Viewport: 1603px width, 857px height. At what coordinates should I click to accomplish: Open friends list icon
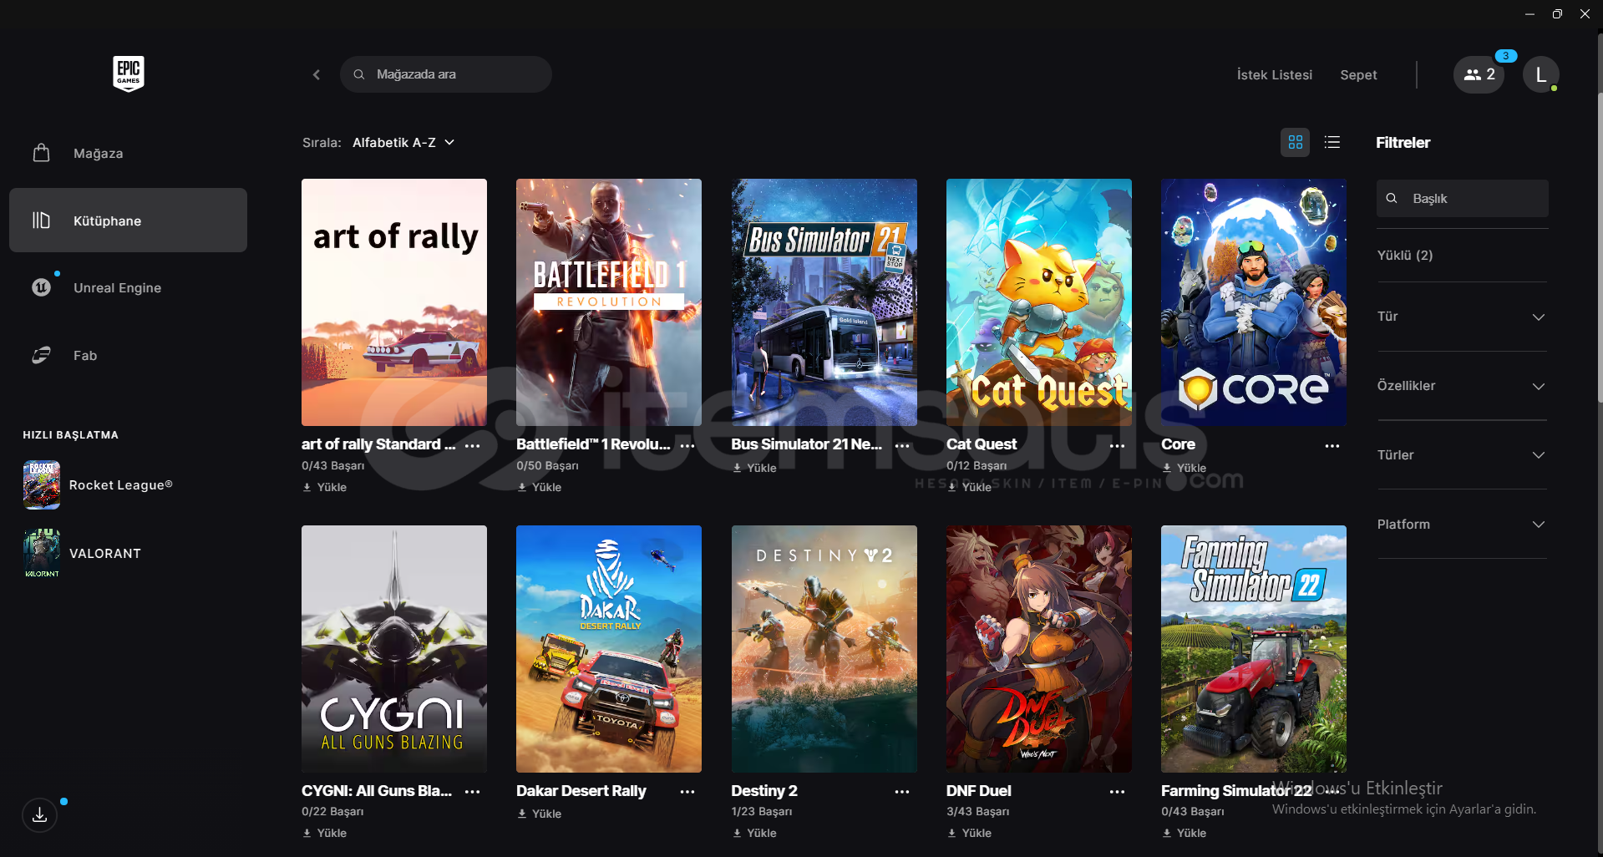click(x=1479, y=74)
